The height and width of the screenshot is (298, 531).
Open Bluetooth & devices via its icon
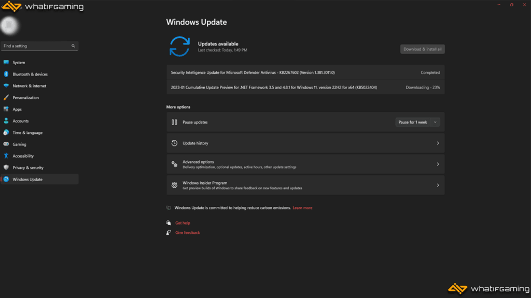[6, 74]
